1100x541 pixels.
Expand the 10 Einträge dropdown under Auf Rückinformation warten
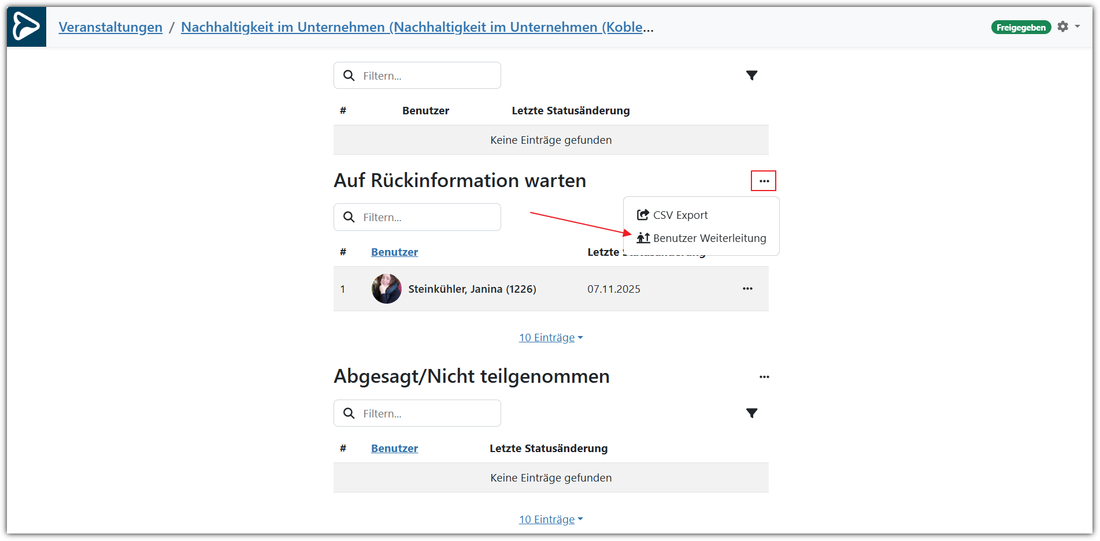pos(550,338)
